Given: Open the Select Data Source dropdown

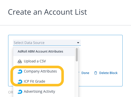Looking at the screenshot, I should (47, 43).
